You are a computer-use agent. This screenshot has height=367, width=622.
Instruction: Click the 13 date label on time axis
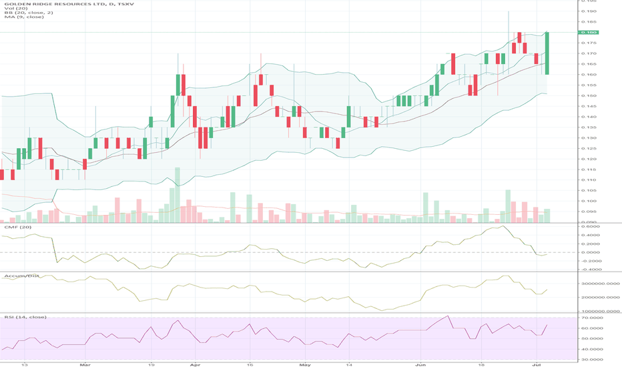click(25, 364)
